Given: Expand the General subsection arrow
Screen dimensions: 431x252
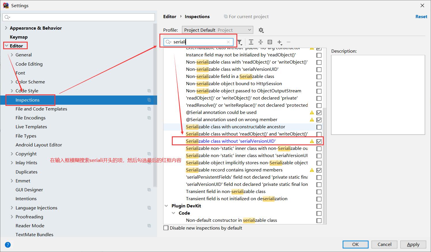Looking at the screenshot, I should [x=12, y=55].
